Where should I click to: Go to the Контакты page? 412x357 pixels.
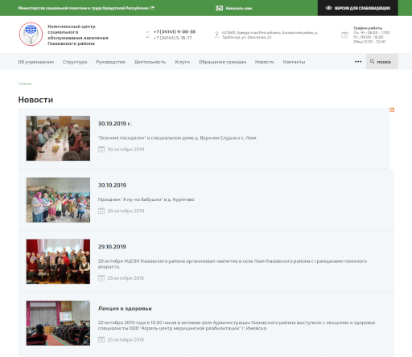(x=294, y=62)
